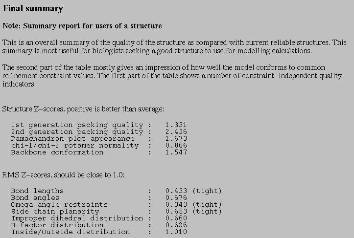Select the Note: Summary report subheading
This screenshot has width=354, height=238.
(x=82, y=26)
